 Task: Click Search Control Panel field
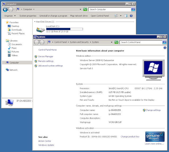point(141,42)
